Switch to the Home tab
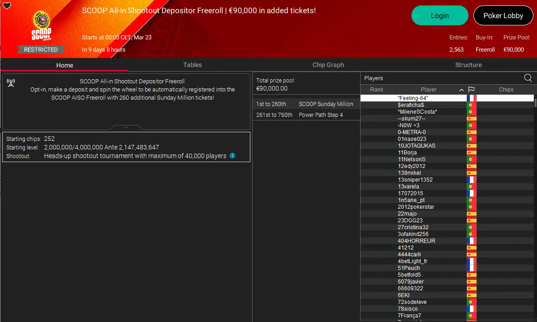Viewport: 537px width, 322px height. [x=64, y=65]
